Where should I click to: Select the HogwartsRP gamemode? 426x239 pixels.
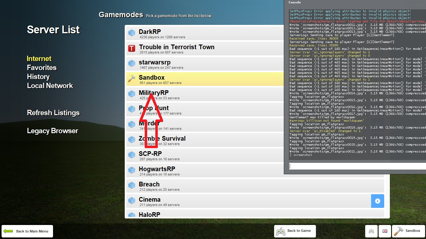(255, 170)
